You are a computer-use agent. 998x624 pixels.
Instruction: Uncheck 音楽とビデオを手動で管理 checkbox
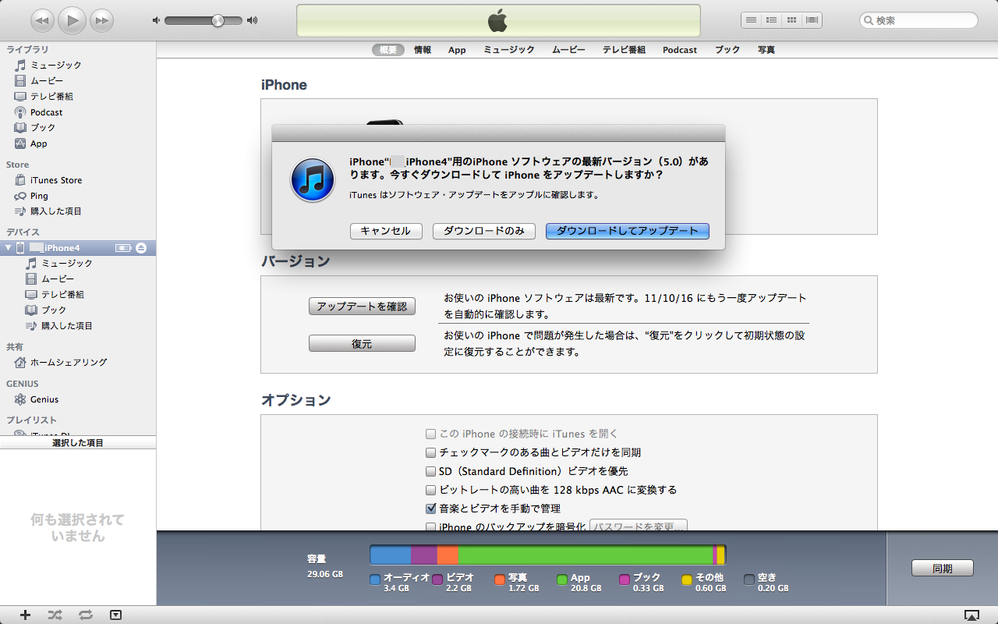click(430, 509)
